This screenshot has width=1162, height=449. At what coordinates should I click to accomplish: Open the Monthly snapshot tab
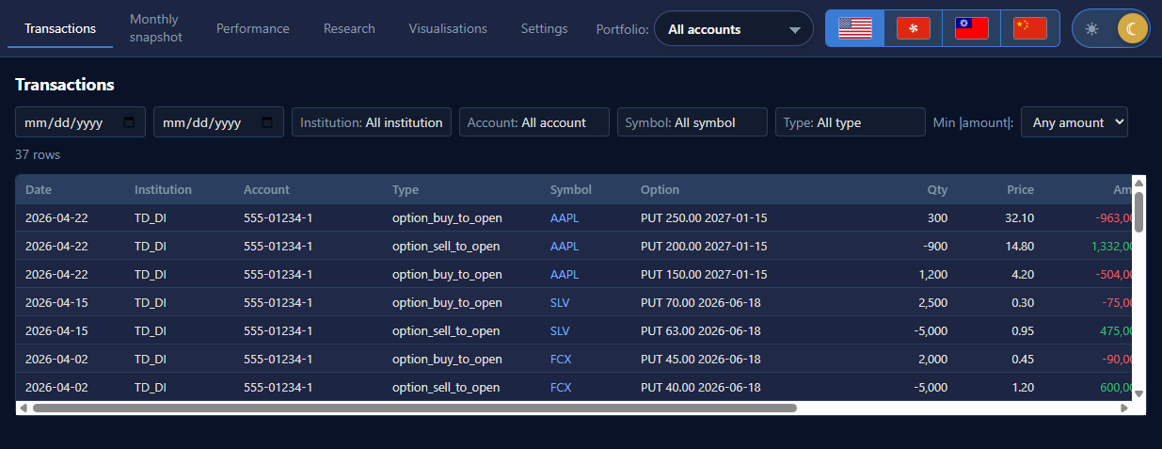(156, 28)
